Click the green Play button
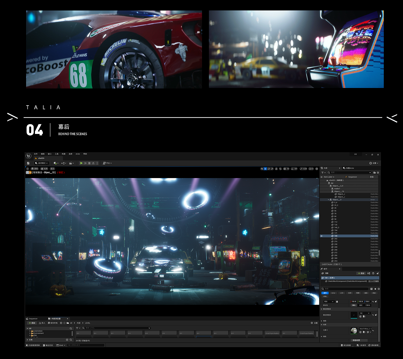 (81, 163)
